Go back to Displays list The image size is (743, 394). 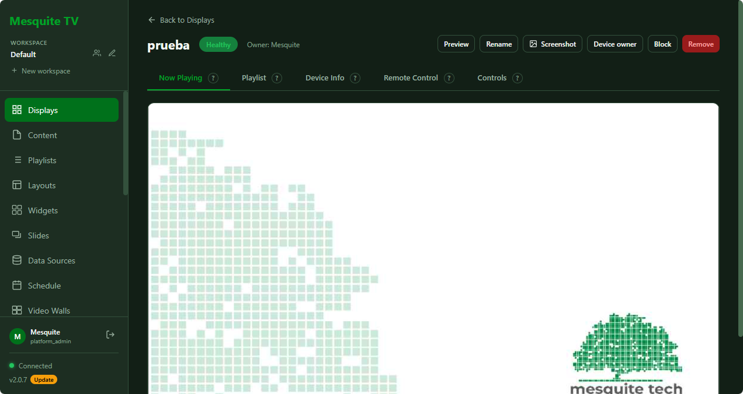click(181, 20)
